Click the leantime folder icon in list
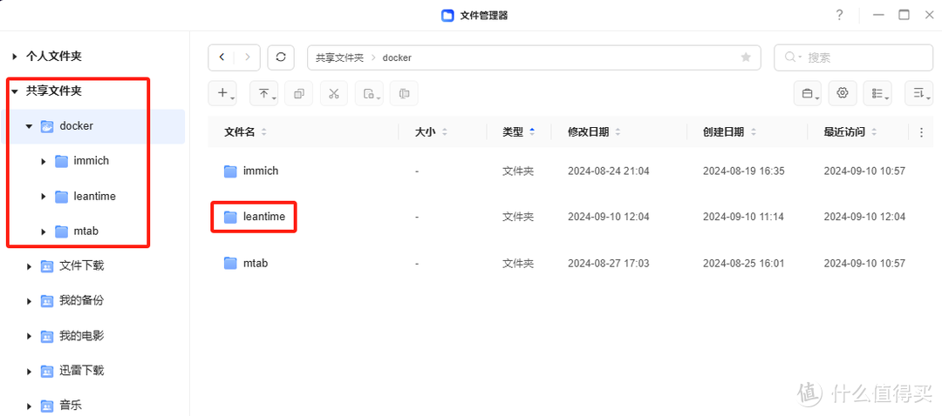Image resolution: width=942 pixels, height=416 pixels. point(230,217)
